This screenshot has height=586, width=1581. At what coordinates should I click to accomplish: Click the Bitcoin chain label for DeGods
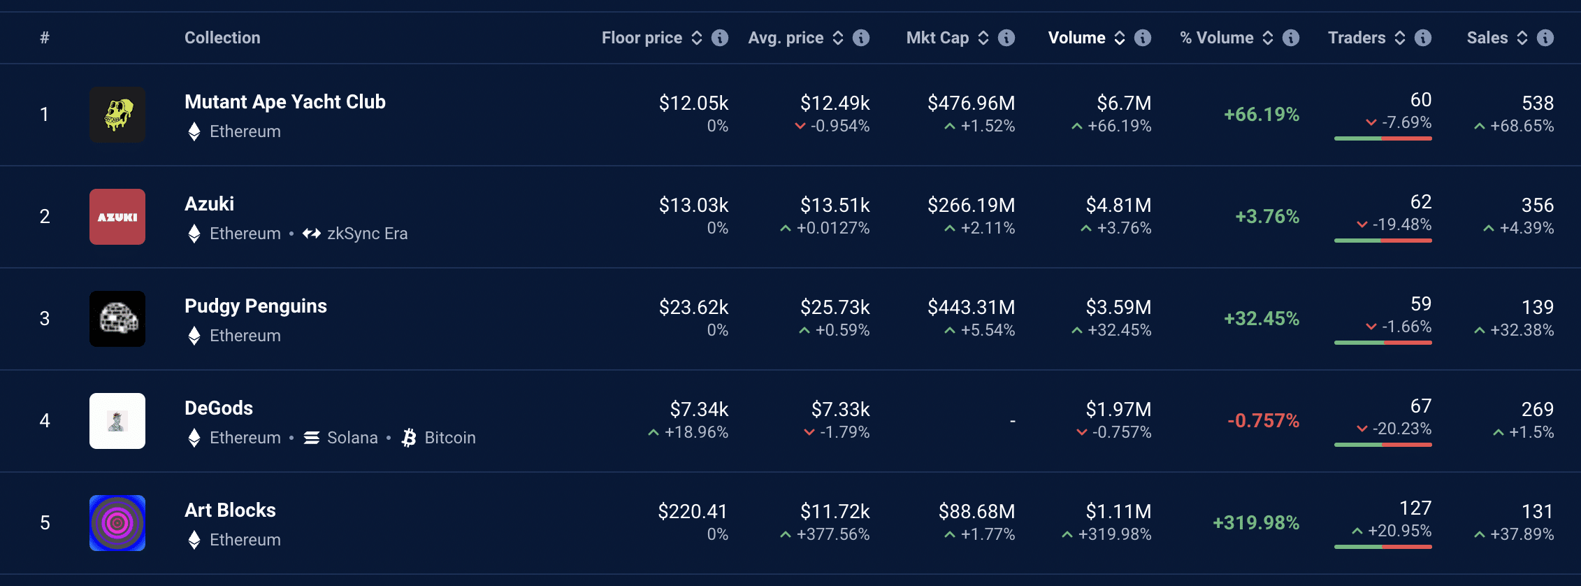click(450, 438)
